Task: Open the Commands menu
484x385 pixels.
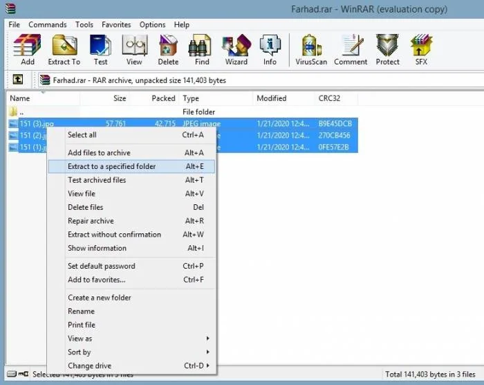Action: (x=48, y=24)
